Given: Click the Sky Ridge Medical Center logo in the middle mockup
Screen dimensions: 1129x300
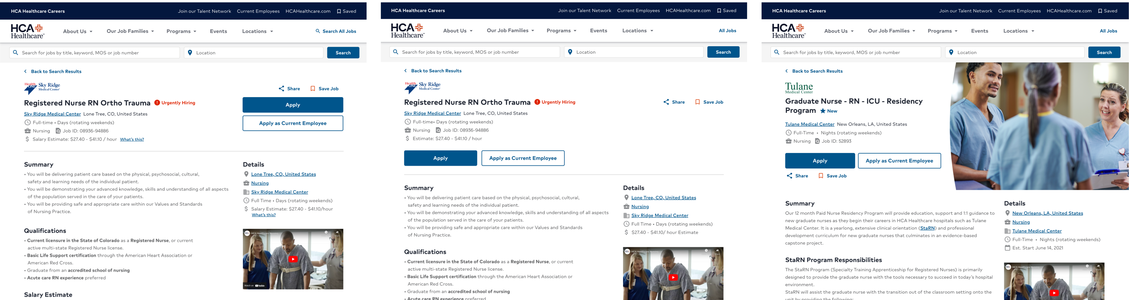Looking at the screenshot, I should (422, 87).
